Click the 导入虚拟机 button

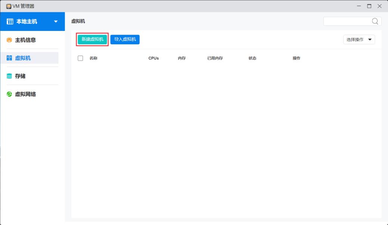125,39
